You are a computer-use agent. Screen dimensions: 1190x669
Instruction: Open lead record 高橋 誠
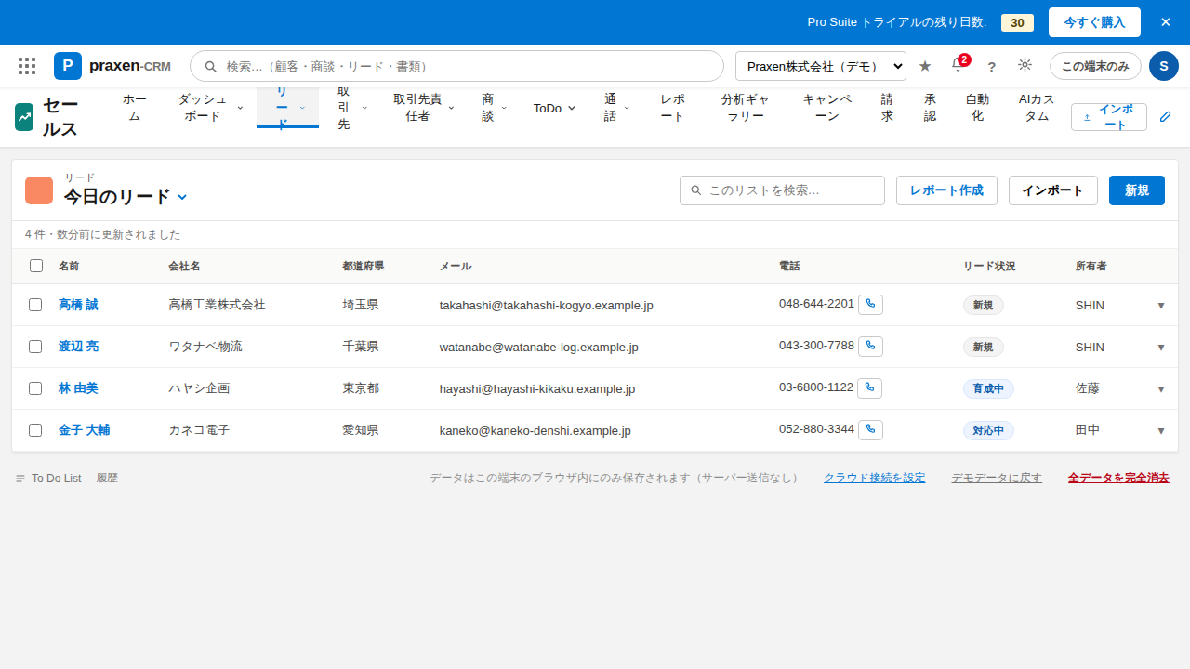pos(78,305)
